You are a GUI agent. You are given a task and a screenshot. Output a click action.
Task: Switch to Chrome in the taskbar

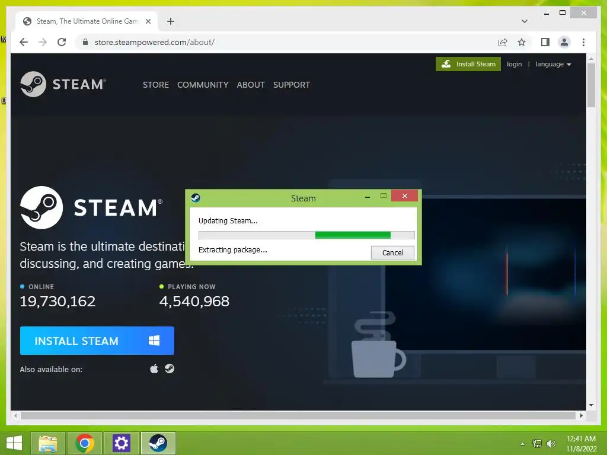tap(85, 443)
